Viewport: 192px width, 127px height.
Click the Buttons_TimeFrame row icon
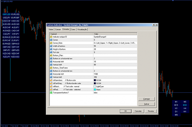click(51, 68)
